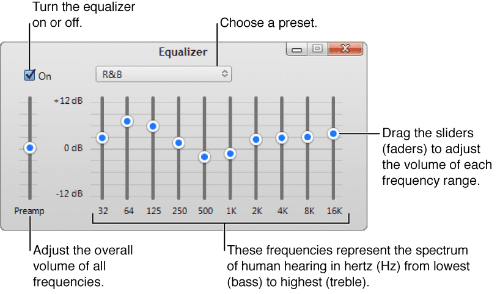Select the 125 Hz fader knob
The image size is (500, 294).
click(153, 126)
